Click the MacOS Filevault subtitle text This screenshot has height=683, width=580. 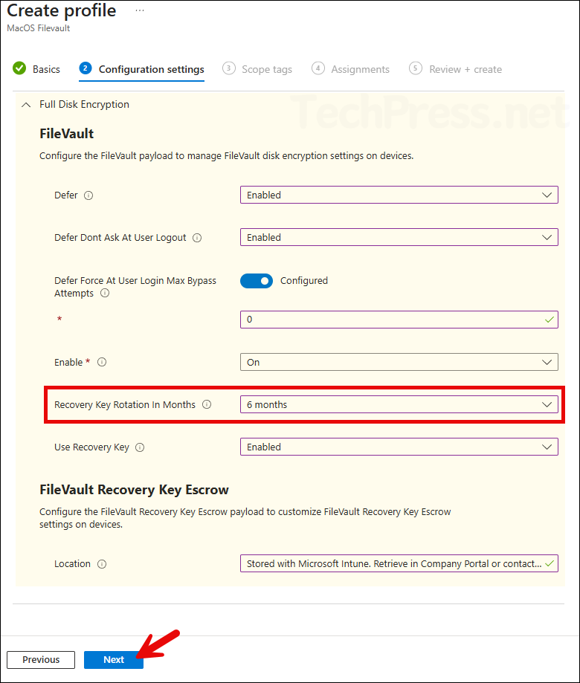(x=39, y=28)
